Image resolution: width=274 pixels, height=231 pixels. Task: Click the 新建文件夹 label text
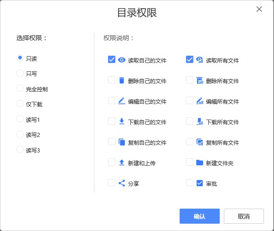click(x=220, y=163)
